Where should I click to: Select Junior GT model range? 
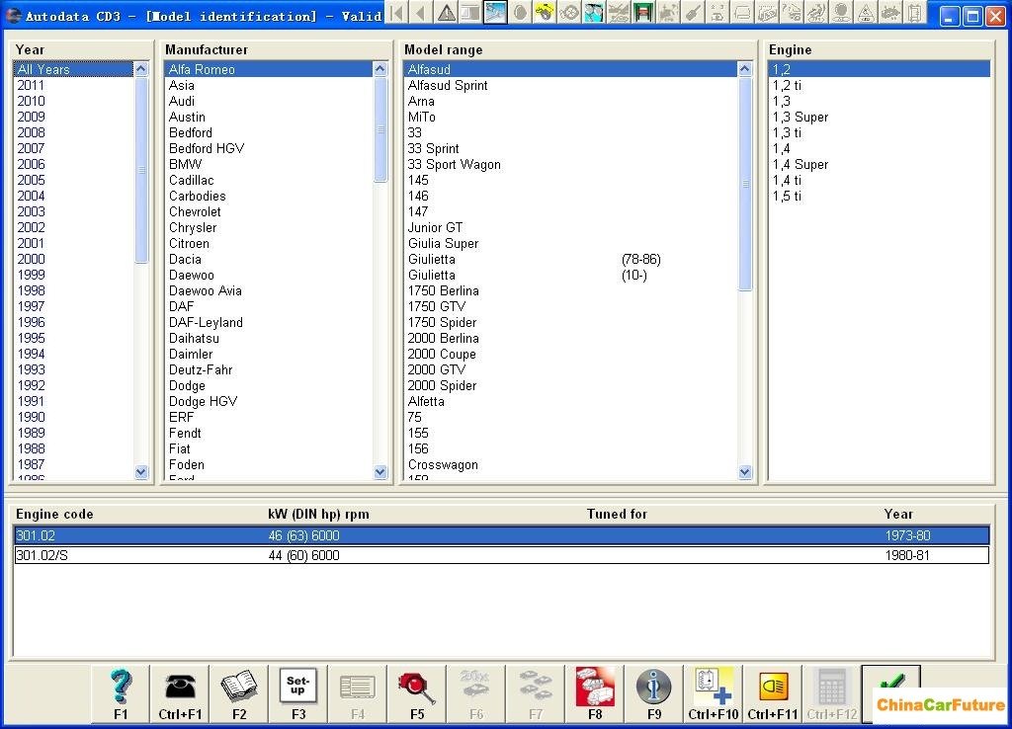pyautogui.click(x=570, y=227)
